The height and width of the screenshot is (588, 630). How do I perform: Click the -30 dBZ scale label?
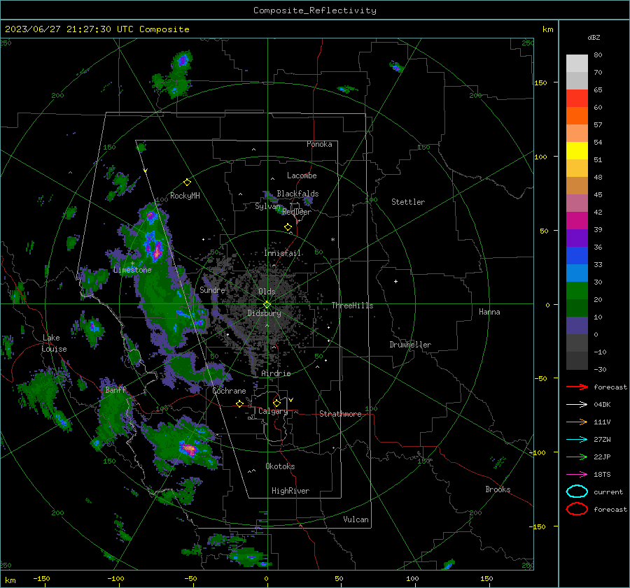tap(600, 369)
